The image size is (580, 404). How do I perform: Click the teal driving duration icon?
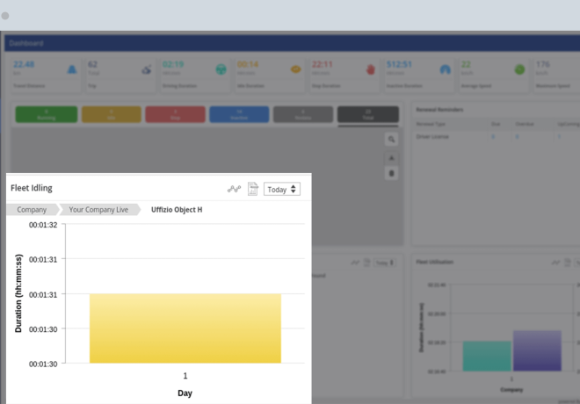221,69
